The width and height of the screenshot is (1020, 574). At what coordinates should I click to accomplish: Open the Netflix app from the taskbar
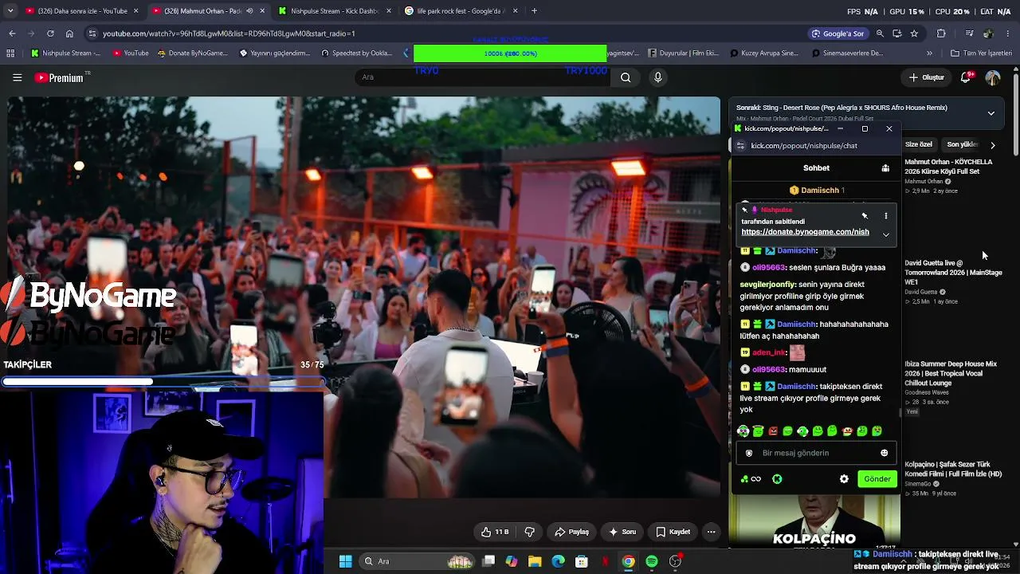click(x=605, y=561)
